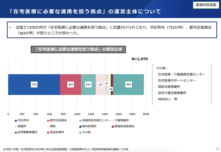Select the red bar segment labeled 303
221x152 pixels.
tap(70, 84)
